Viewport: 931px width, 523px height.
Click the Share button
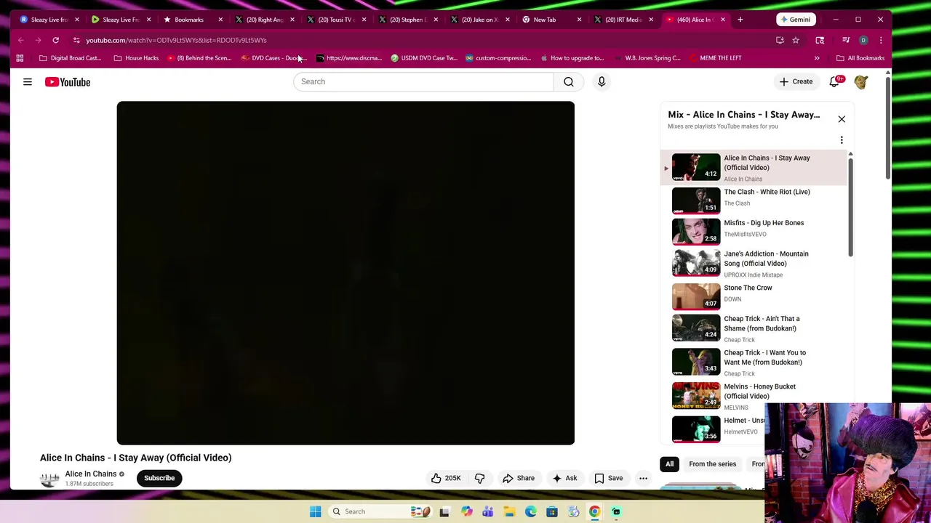pos(519,478)
